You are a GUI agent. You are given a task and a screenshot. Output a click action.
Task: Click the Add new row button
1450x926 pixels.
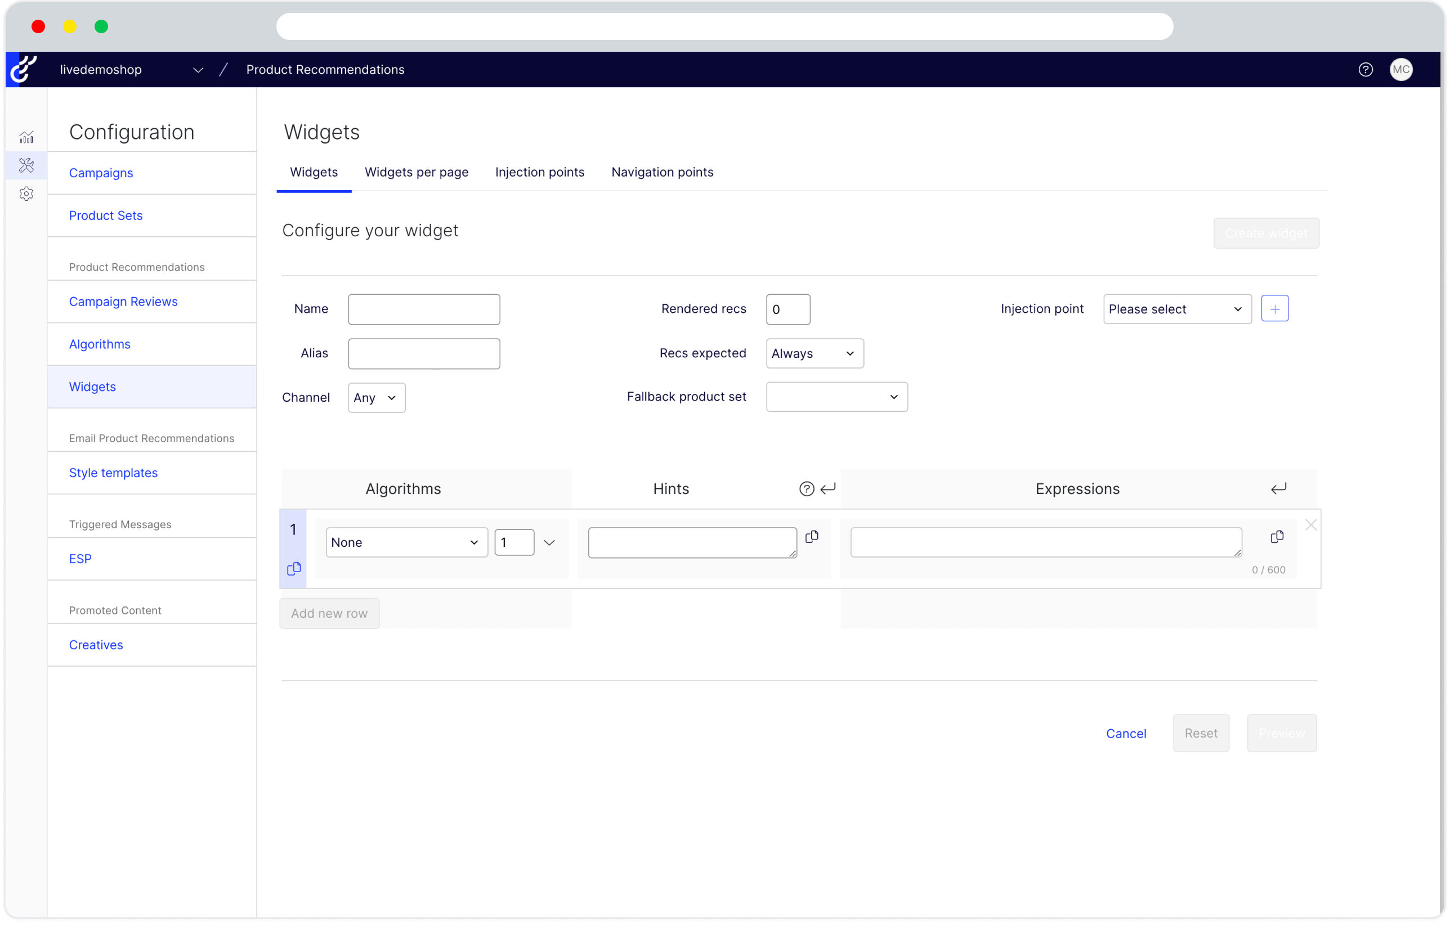tap(330, 613)
